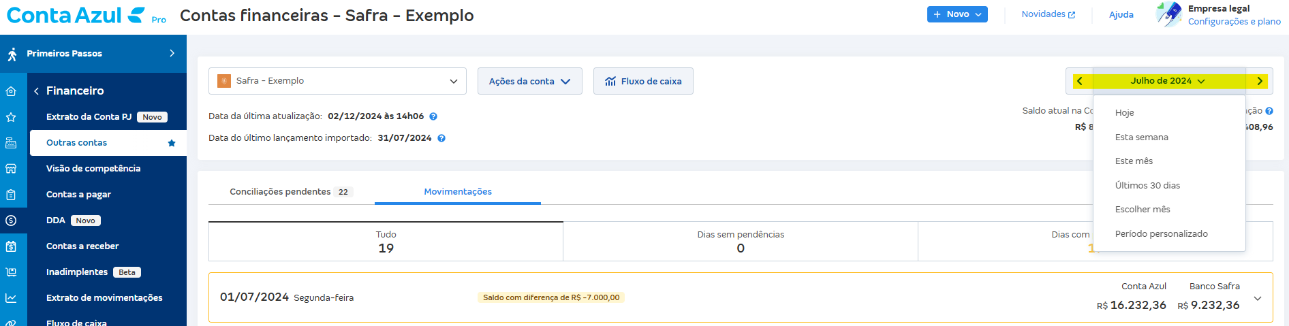Click the Fluxo de caixa button

point(643,81)
